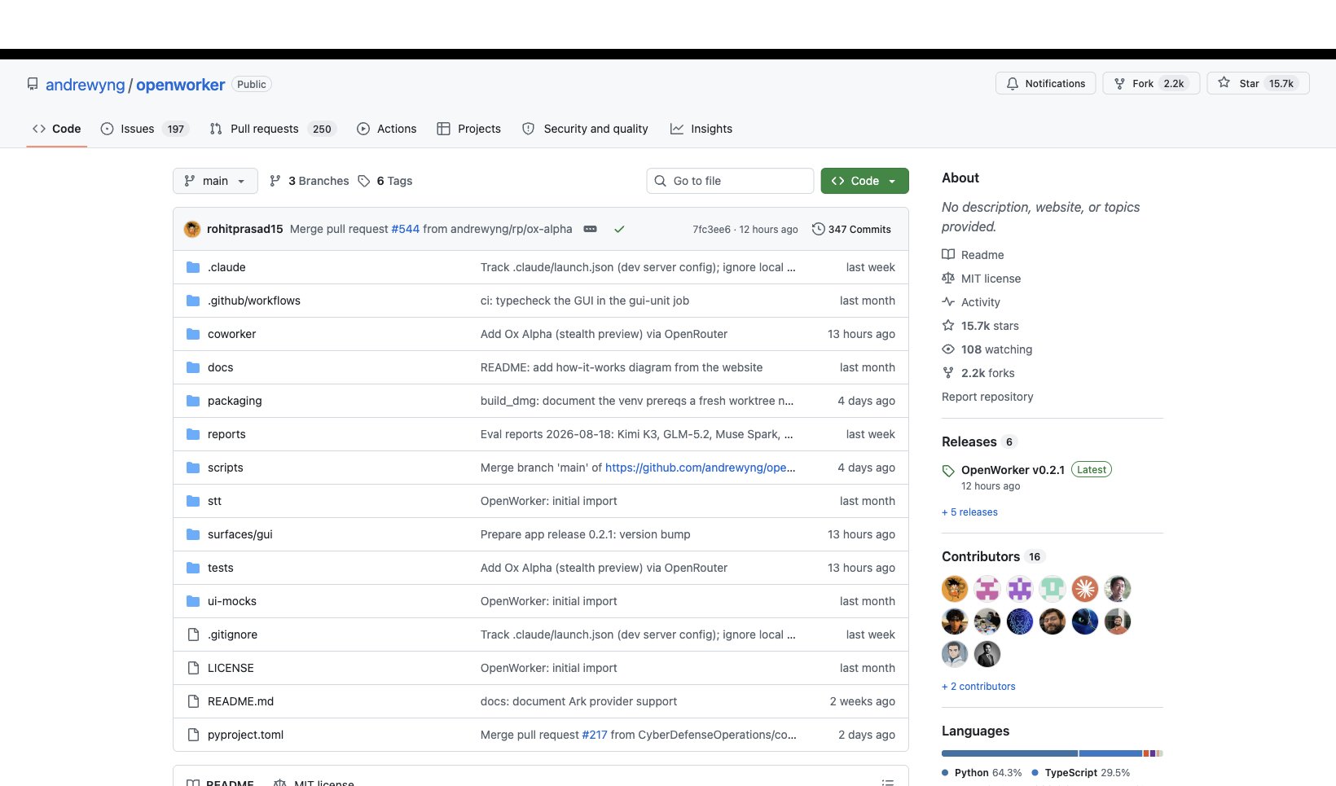Click the file icon beside README.md
The width and height of the screenshot is (1336, 786).
pos(193,701)
